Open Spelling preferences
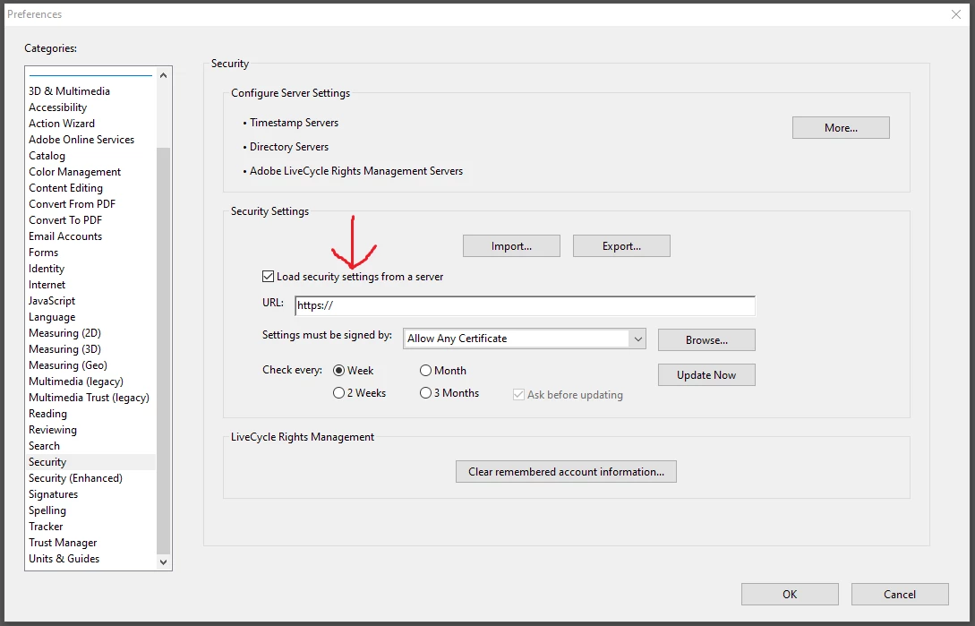 coord(47,510)
